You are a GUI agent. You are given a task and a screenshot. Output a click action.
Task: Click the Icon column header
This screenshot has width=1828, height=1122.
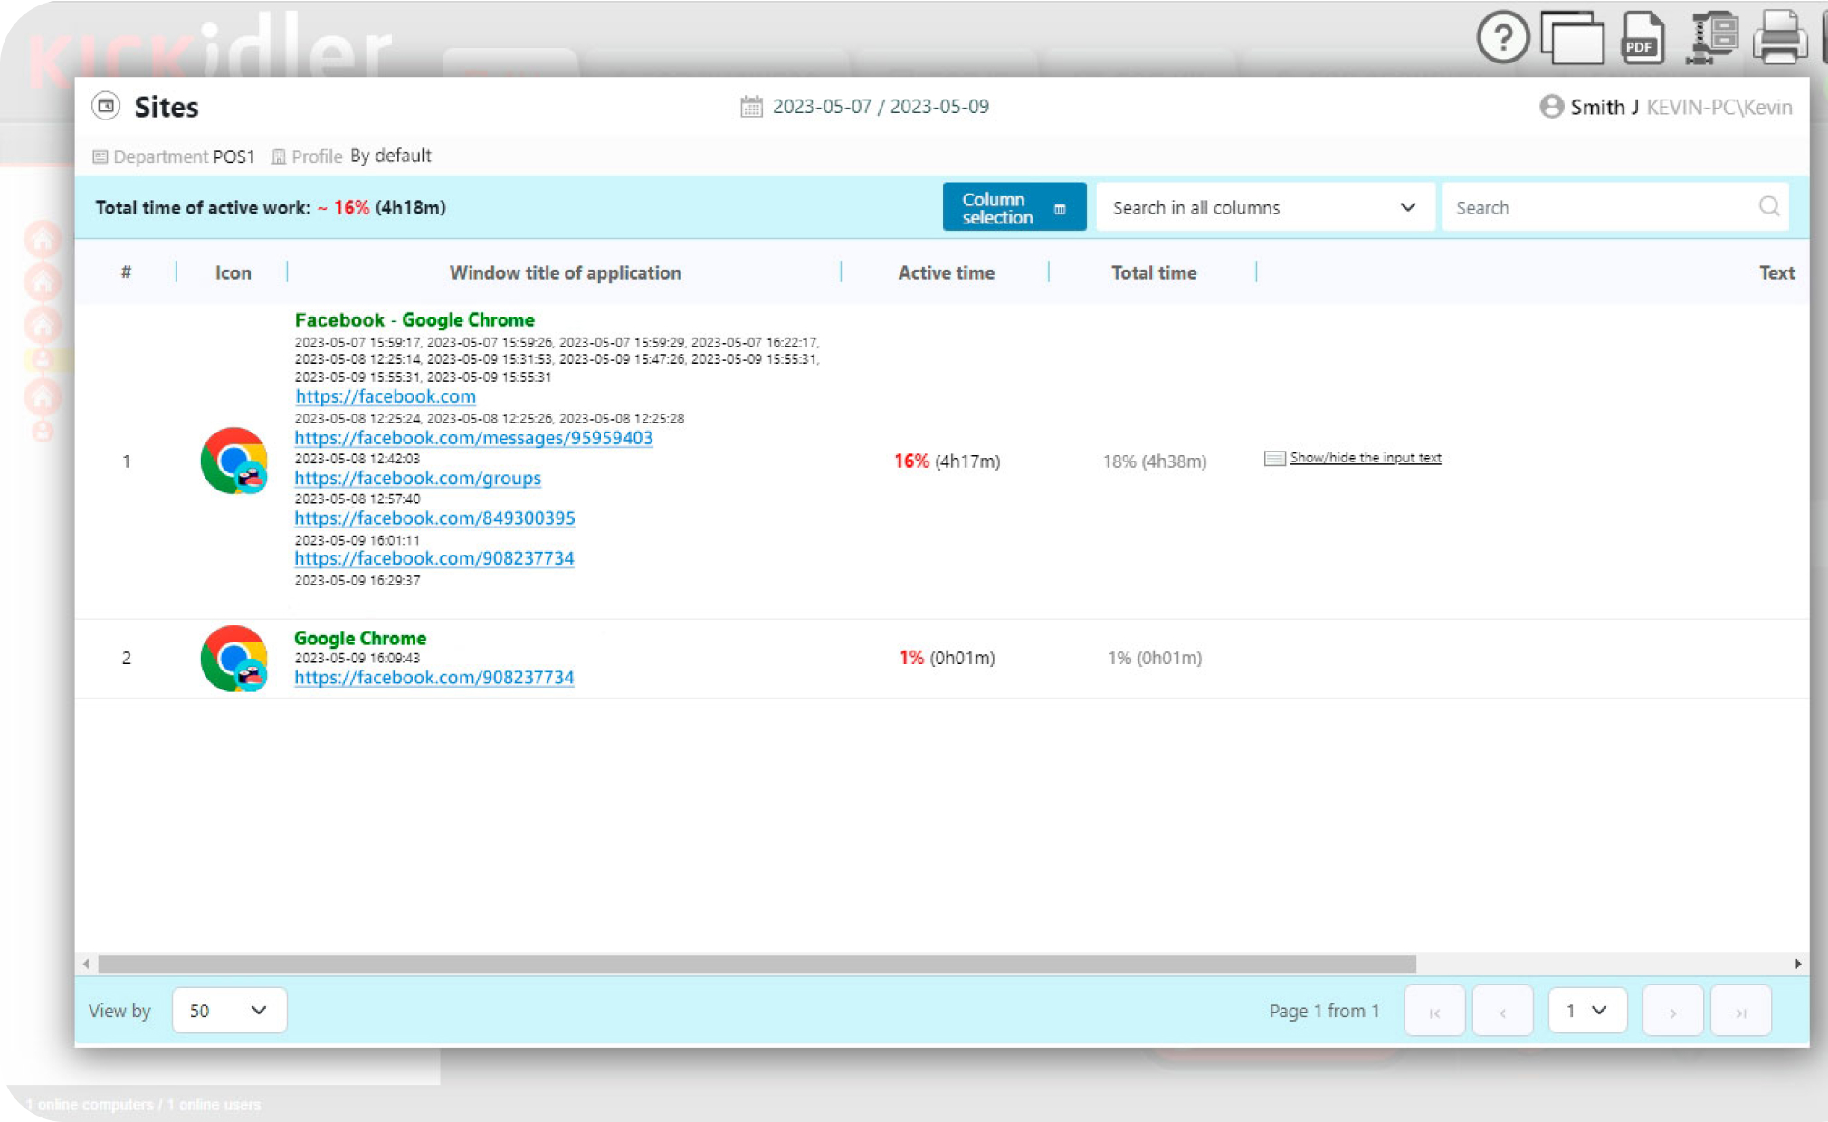233,272
